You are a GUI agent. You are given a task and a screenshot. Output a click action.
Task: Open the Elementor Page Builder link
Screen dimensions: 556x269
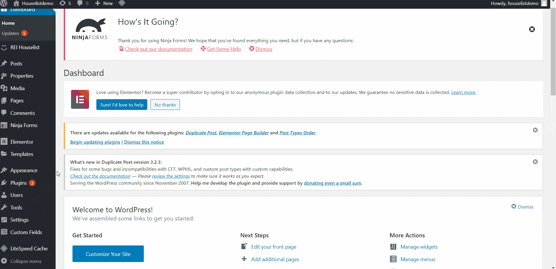coord(244,133)
